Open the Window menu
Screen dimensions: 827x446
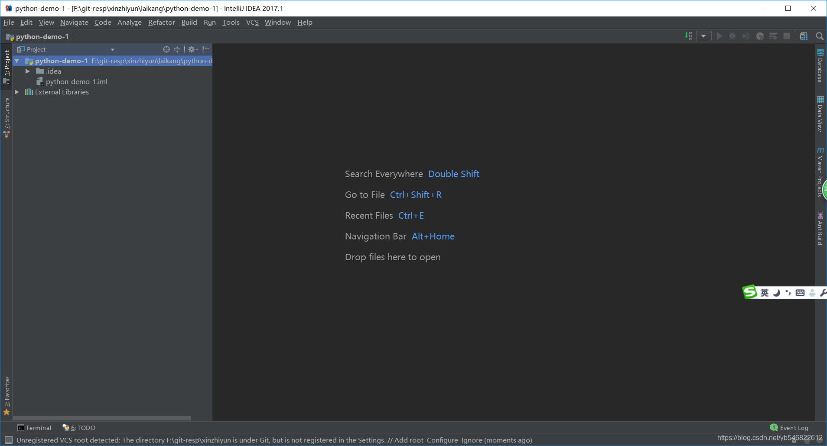(x=278, y=22)
